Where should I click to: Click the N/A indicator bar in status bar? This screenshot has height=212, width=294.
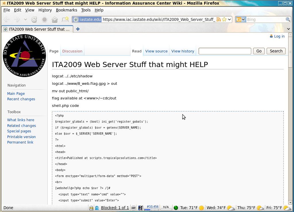166,208
